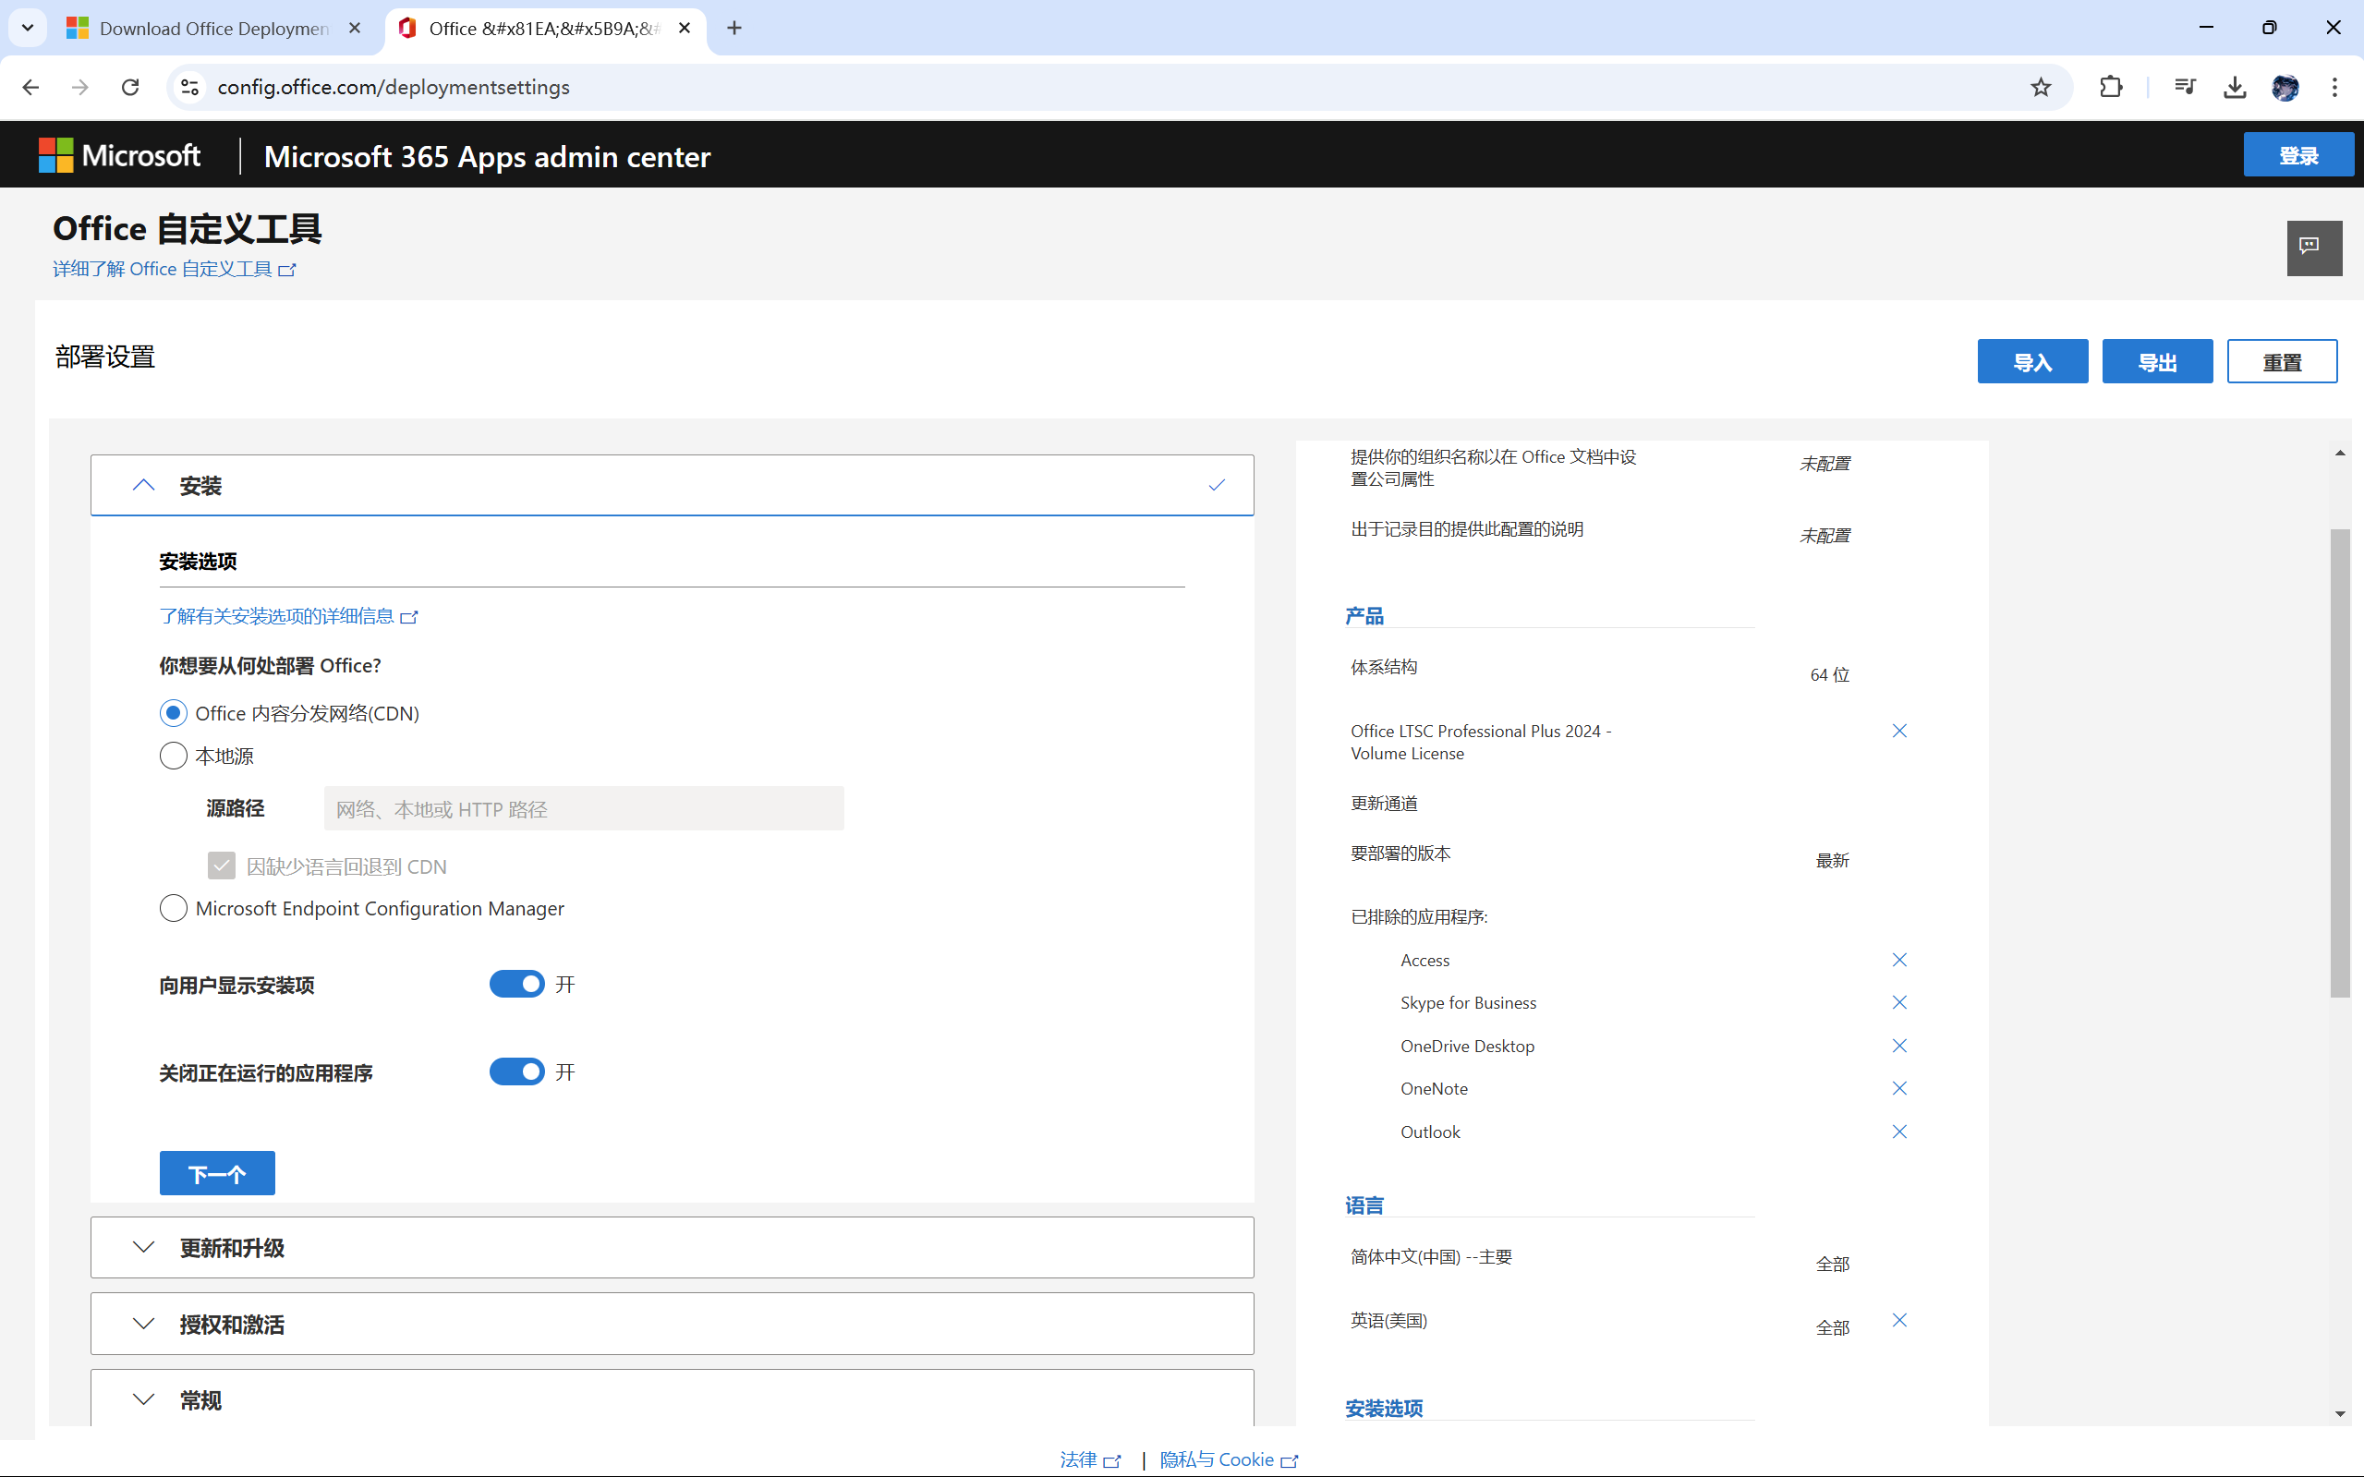Screen dimensions: 2364x1477
Task: Remove OneDrive Desktop from excluded apps
Action: (x=1899, y=1046)
